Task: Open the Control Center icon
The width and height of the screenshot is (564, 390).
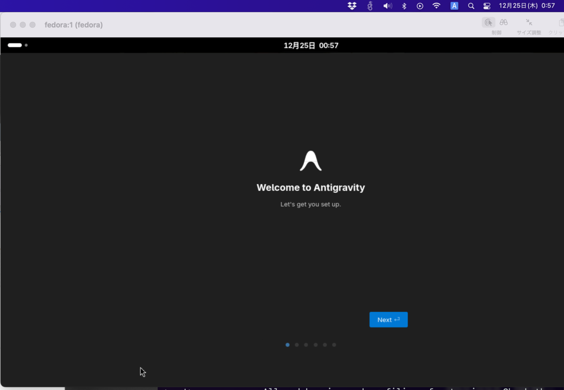Action: [x=487, y=6]
